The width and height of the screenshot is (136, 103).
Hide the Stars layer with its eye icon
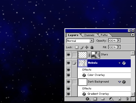tap(68, 55)
